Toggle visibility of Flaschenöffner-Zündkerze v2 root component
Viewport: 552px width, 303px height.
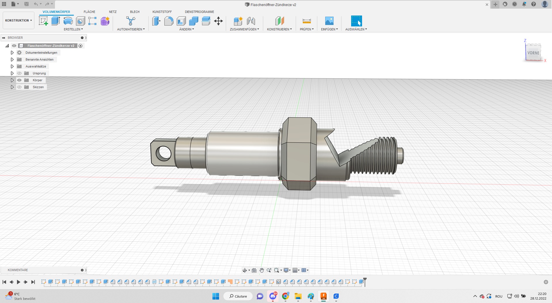click(x=14, y=46)
